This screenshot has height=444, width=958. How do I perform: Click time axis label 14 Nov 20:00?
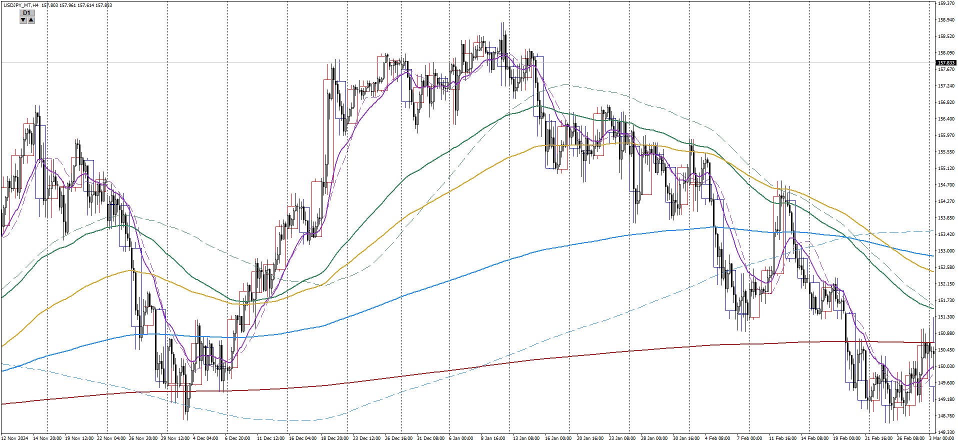(47, 438)
